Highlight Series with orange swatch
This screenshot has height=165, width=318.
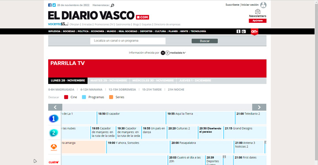[x=111, y=97]
